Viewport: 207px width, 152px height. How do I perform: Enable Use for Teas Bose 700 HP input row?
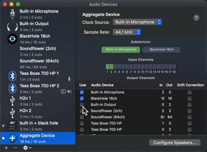82,123
